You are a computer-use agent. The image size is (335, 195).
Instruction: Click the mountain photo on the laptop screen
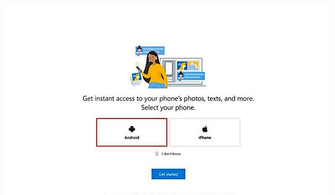tap(193, 66)
